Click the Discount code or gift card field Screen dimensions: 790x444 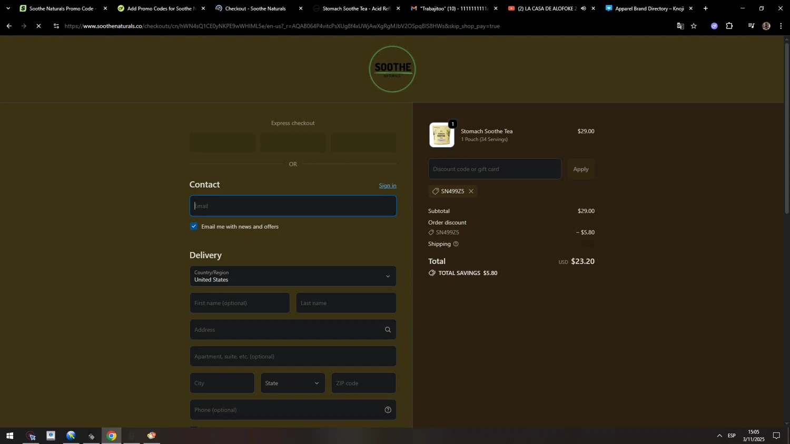[x=495, y=169]
